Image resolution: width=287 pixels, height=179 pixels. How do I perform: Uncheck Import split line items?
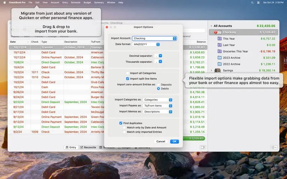(x=128, y=79)
